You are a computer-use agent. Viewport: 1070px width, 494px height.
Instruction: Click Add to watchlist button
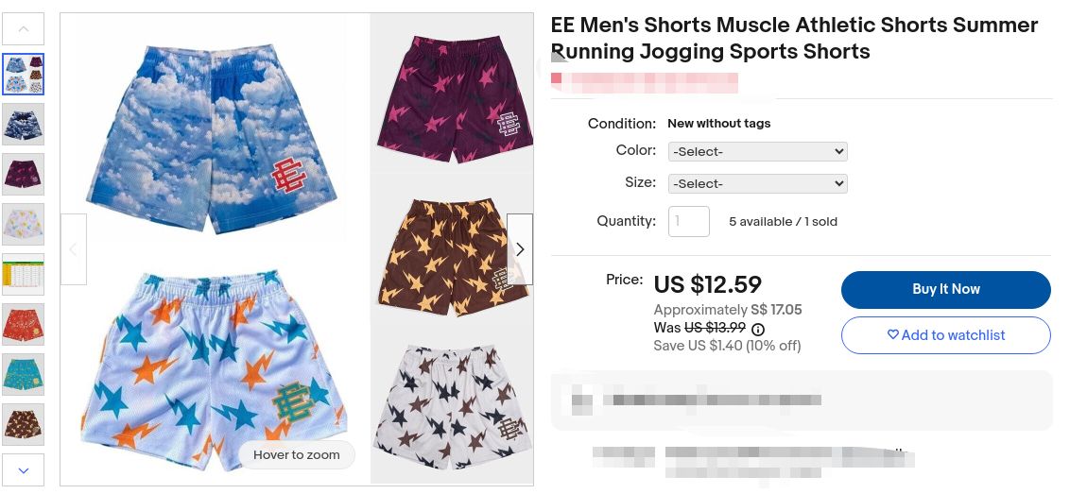coord(946,335)
